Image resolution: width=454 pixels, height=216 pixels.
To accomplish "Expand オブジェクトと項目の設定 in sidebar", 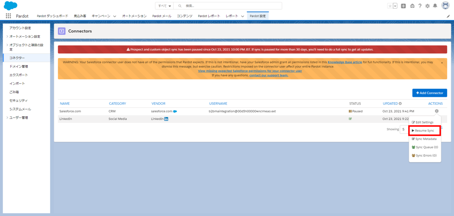I will pos(7,45).
